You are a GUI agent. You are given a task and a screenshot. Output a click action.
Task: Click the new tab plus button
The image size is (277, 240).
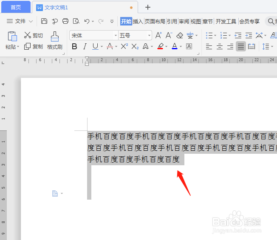148,7
